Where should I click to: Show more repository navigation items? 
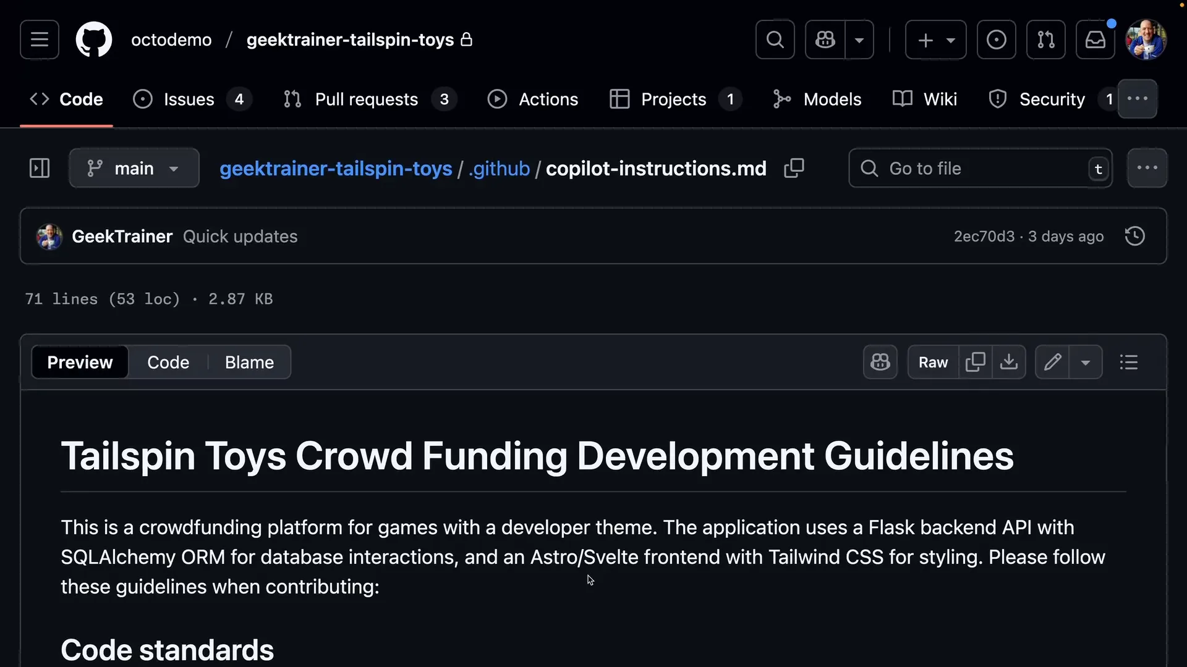1137,99
